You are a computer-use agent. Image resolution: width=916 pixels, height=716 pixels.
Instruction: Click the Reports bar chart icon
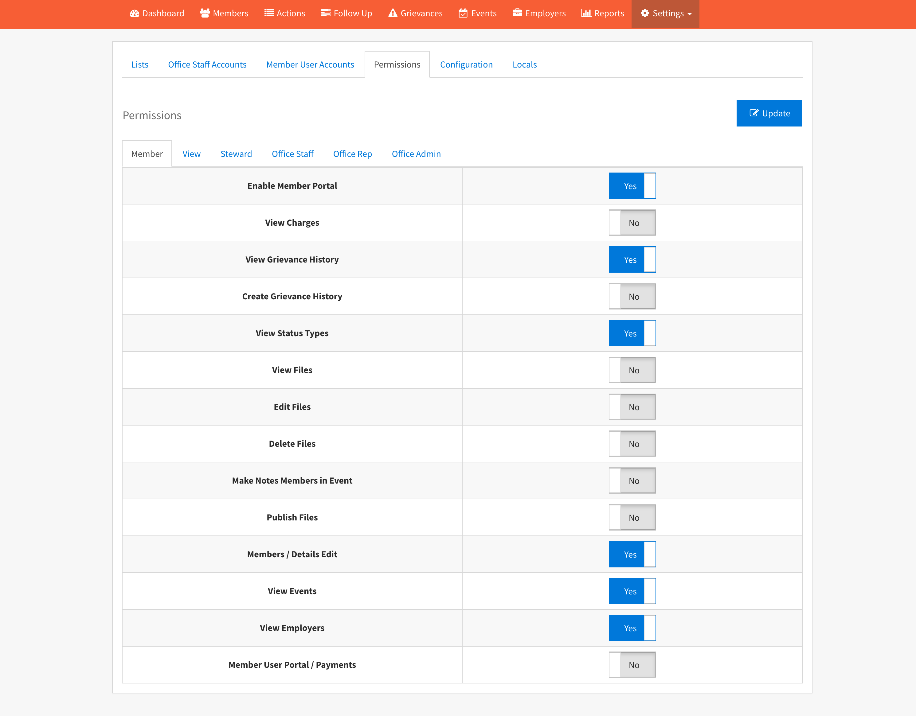pyautogui.click(x=586, y=13)
